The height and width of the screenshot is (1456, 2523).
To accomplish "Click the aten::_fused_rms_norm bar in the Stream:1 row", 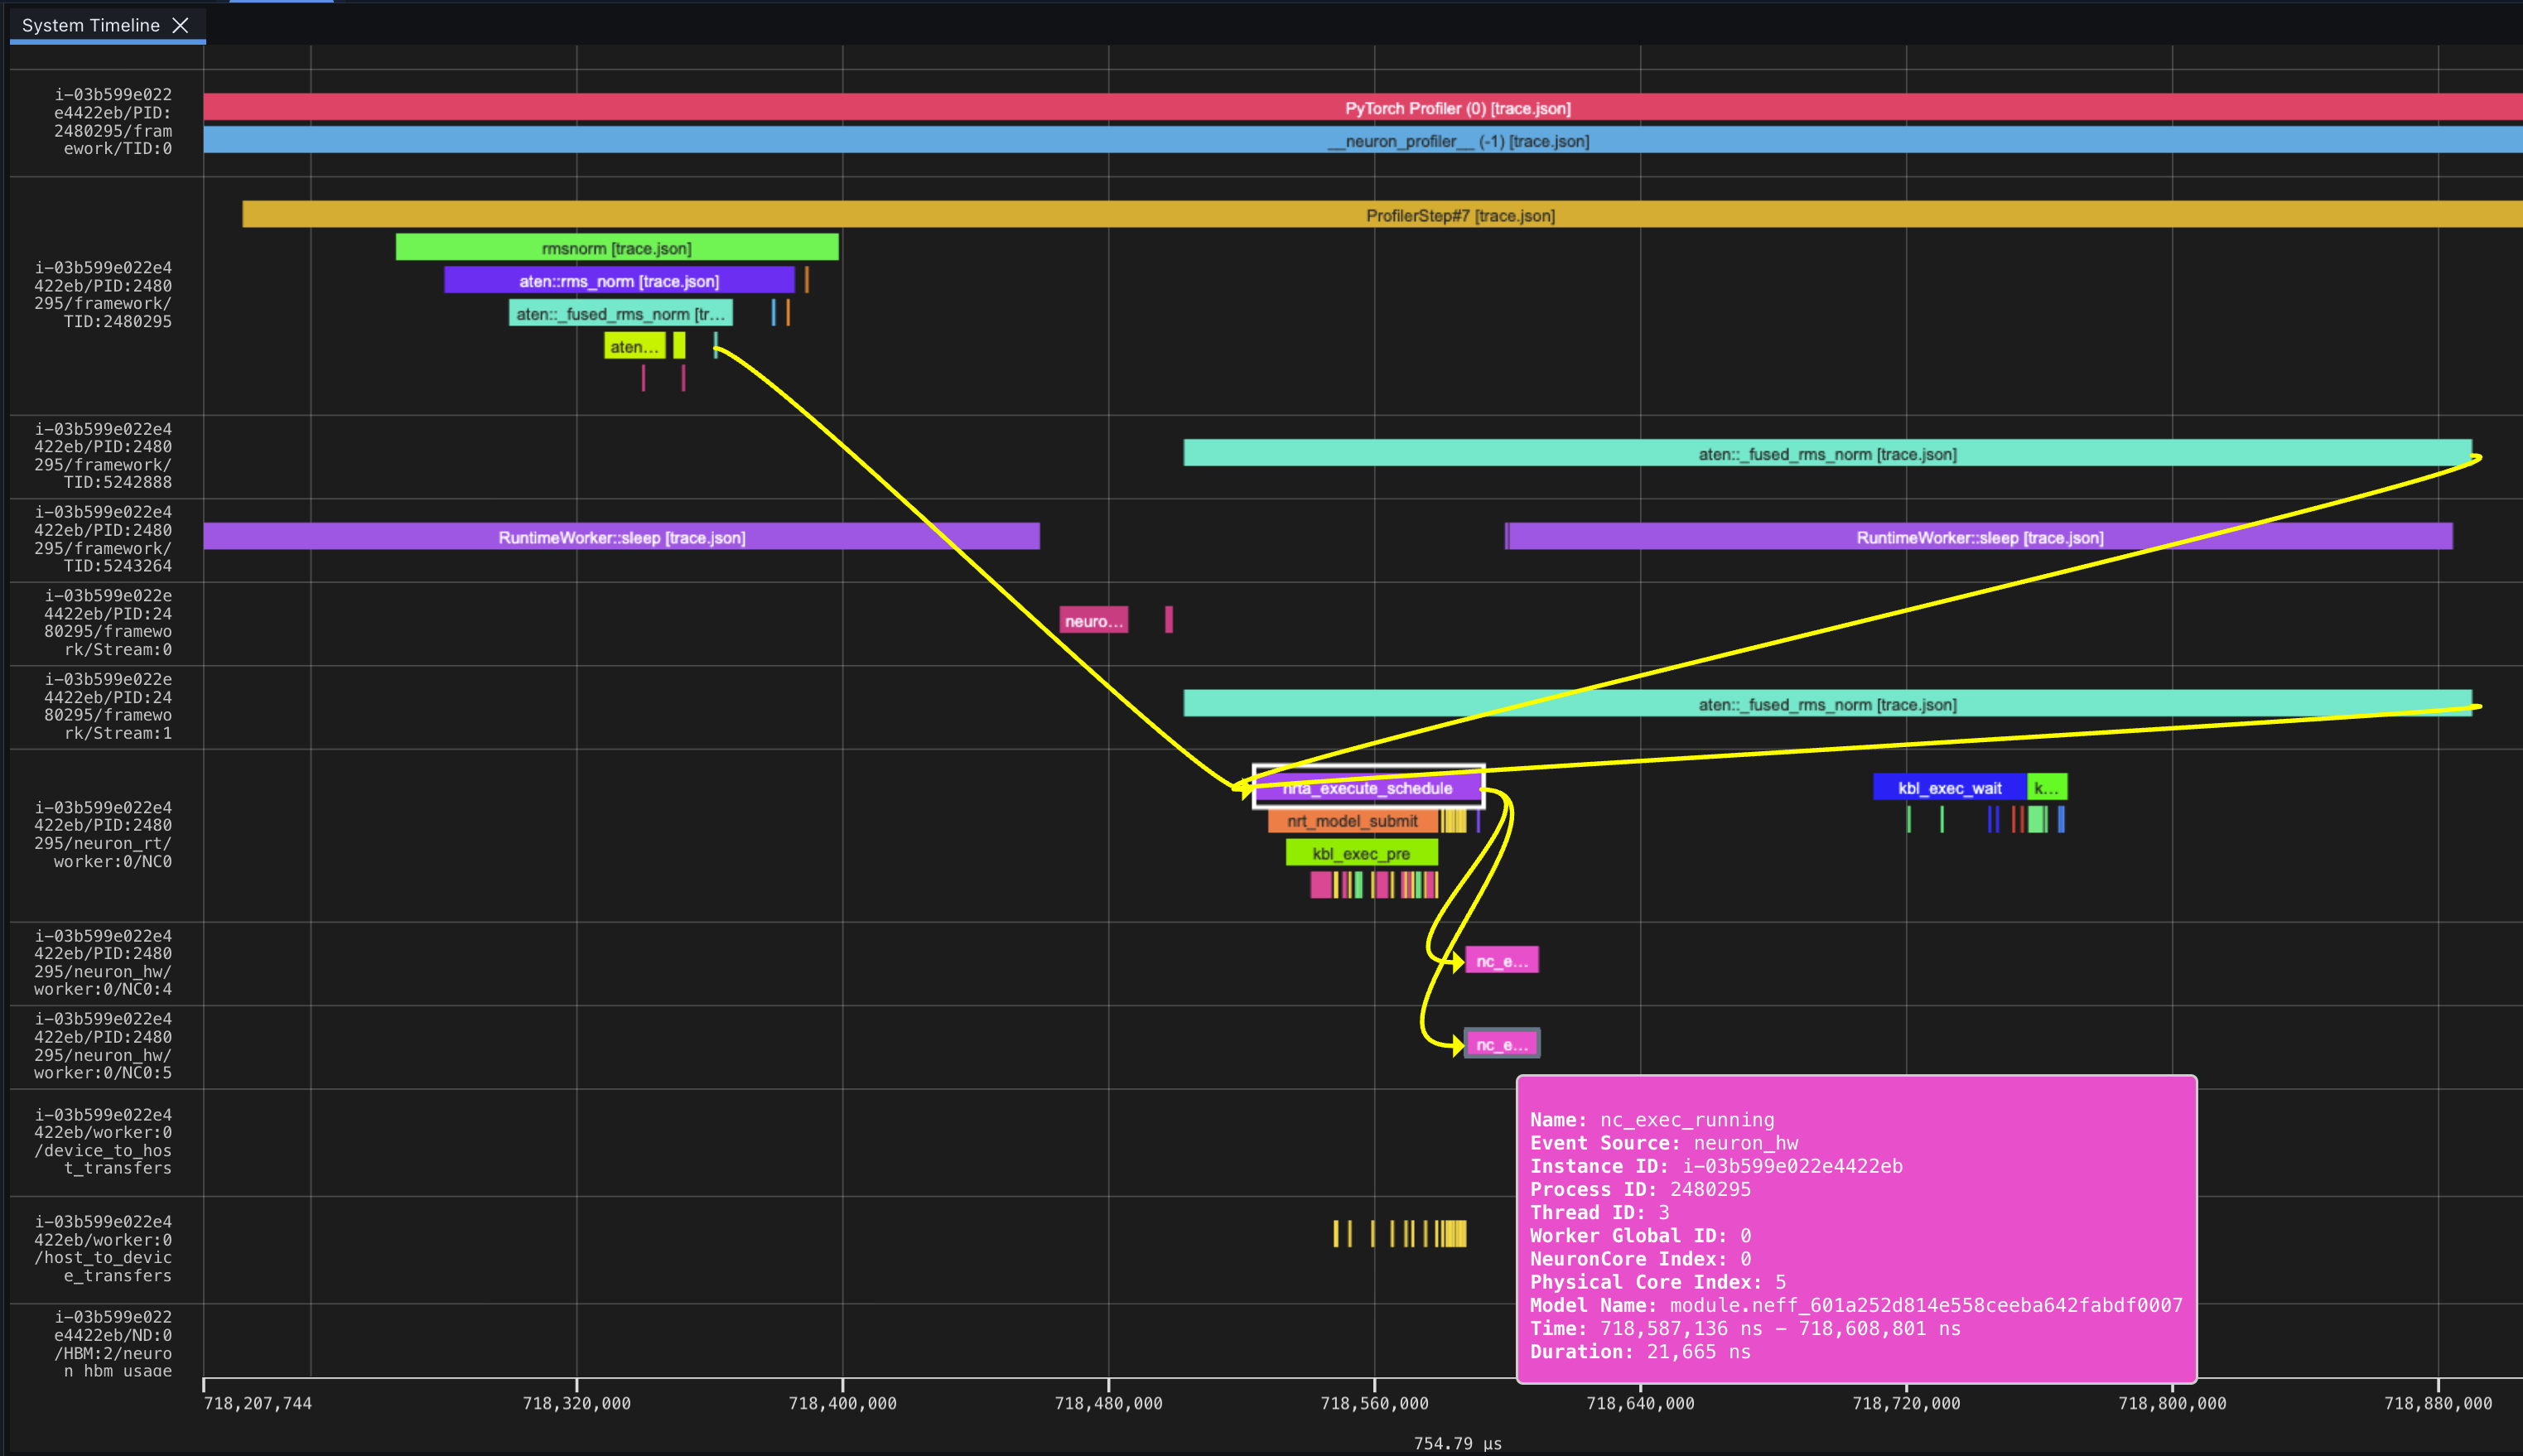I will click(x=1828, y=703).
